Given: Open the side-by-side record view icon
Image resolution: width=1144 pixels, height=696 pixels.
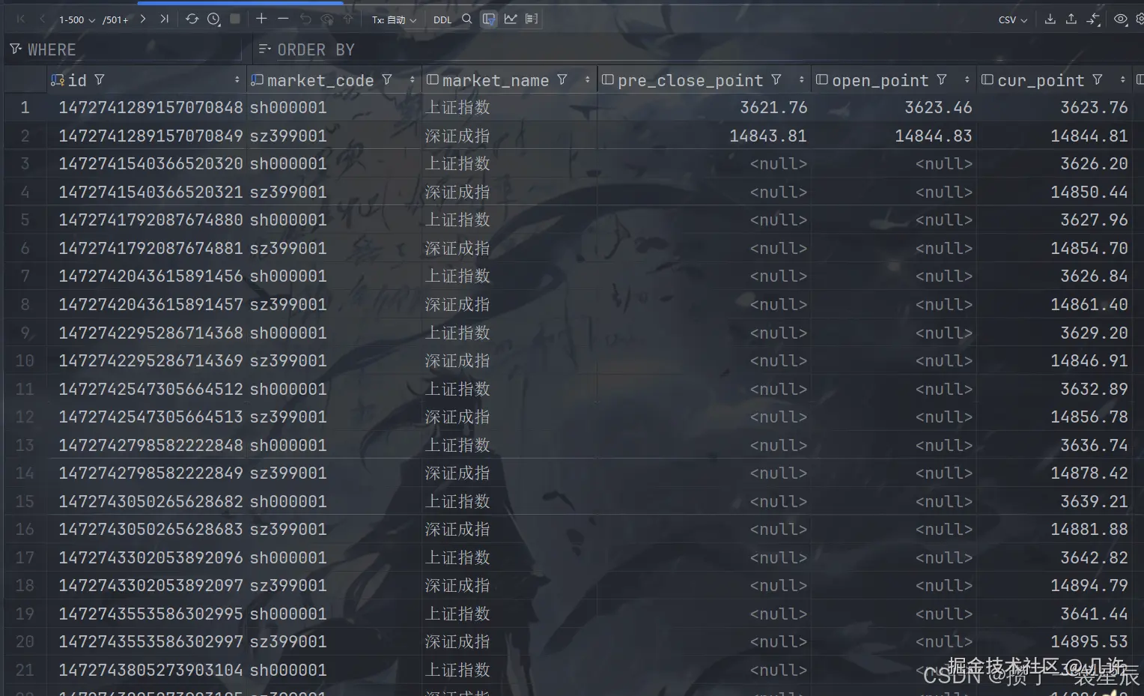Looking at the screenshot, I should tap(532, 19).
